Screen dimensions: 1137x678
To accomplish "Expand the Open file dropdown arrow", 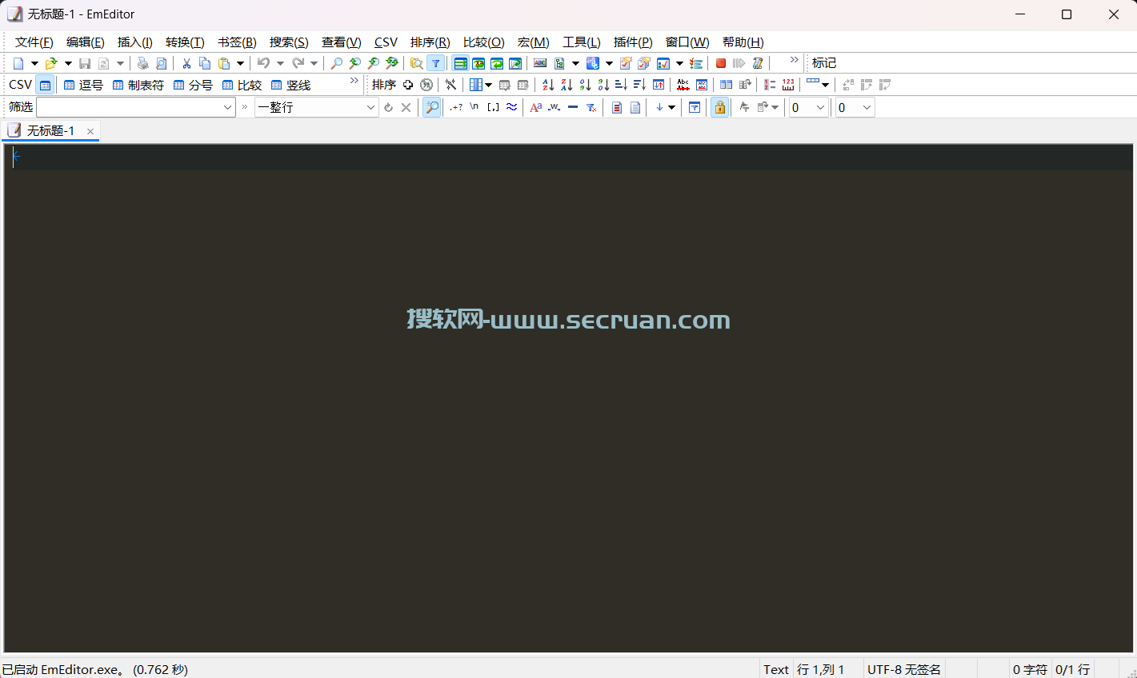I will point(68,63).
